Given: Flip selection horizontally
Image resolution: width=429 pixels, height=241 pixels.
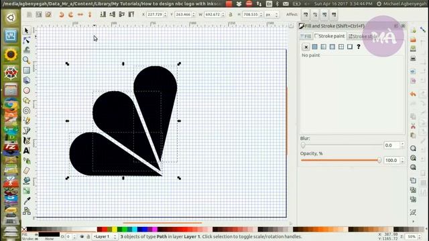Looking at the screenshot, I should point(80,15).
